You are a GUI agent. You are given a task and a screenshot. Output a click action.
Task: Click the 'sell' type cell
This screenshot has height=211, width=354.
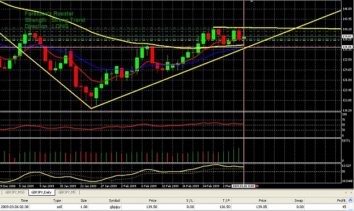59,207
